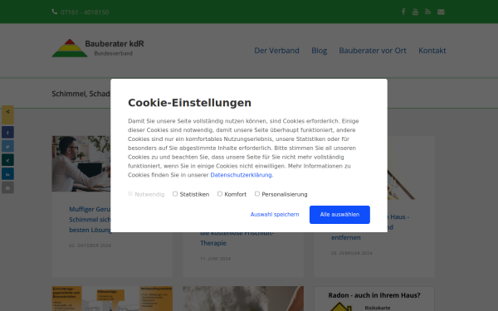Screen dimensions: 498x311
Task: Open the Blog menu item
Action: coord(320,51)
